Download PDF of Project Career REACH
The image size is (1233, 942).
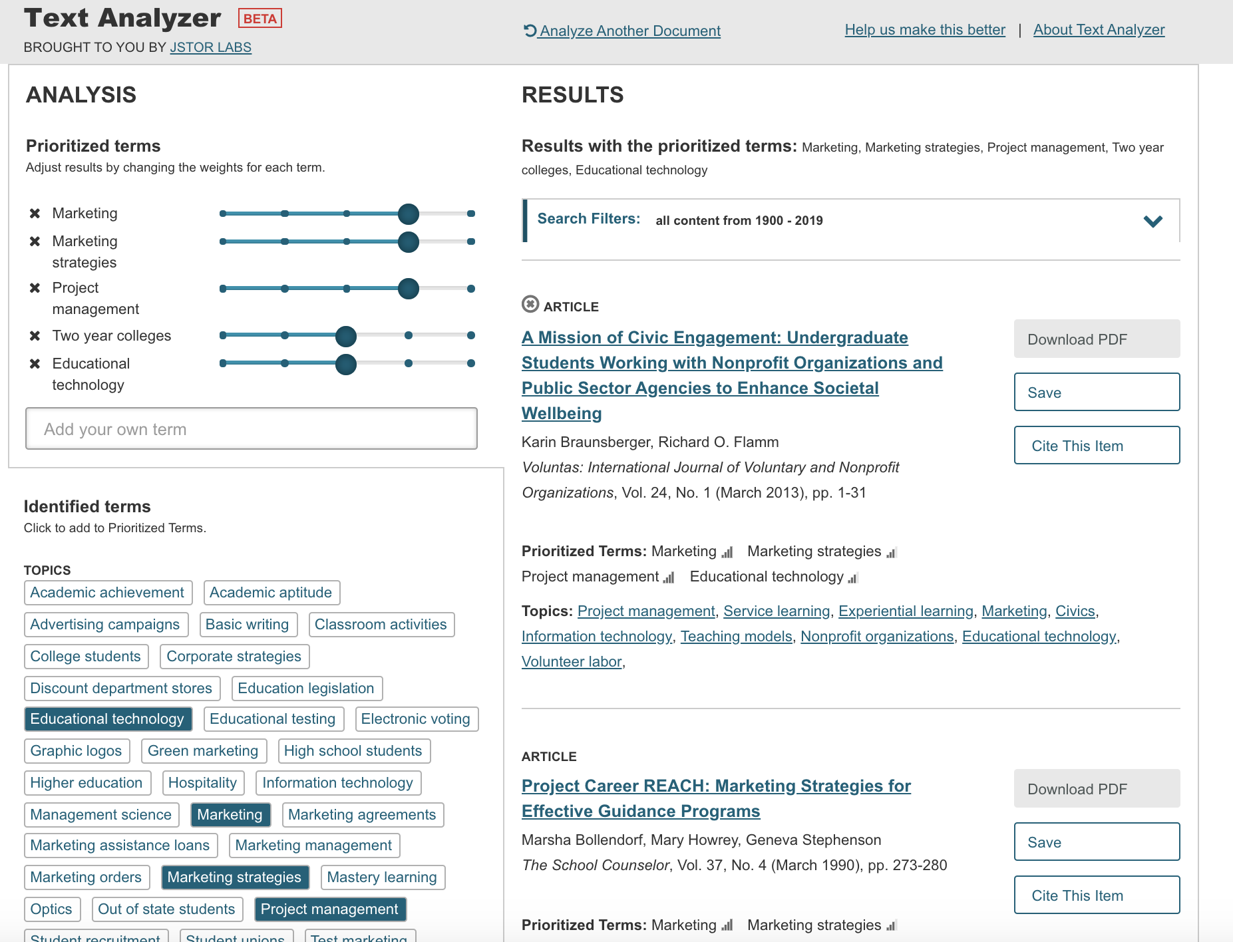tap(1097, 788)
